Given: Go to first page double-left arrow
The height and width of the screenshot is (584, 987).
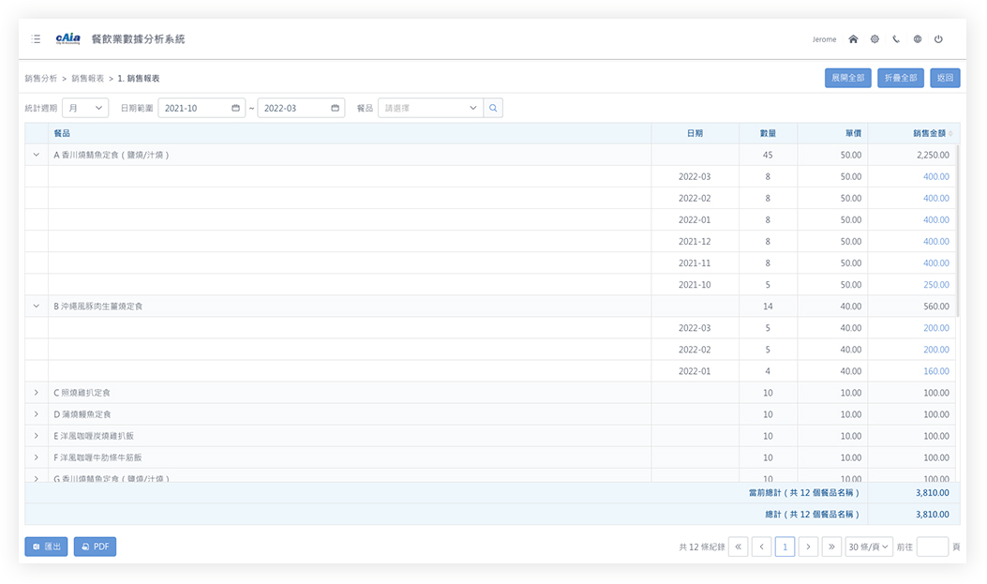Looking at the screenshot, I should tap(739, 547).
